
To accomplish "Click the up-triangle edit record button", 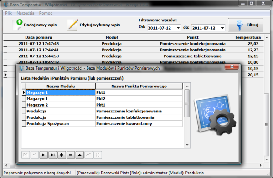I will pos(80,155).
